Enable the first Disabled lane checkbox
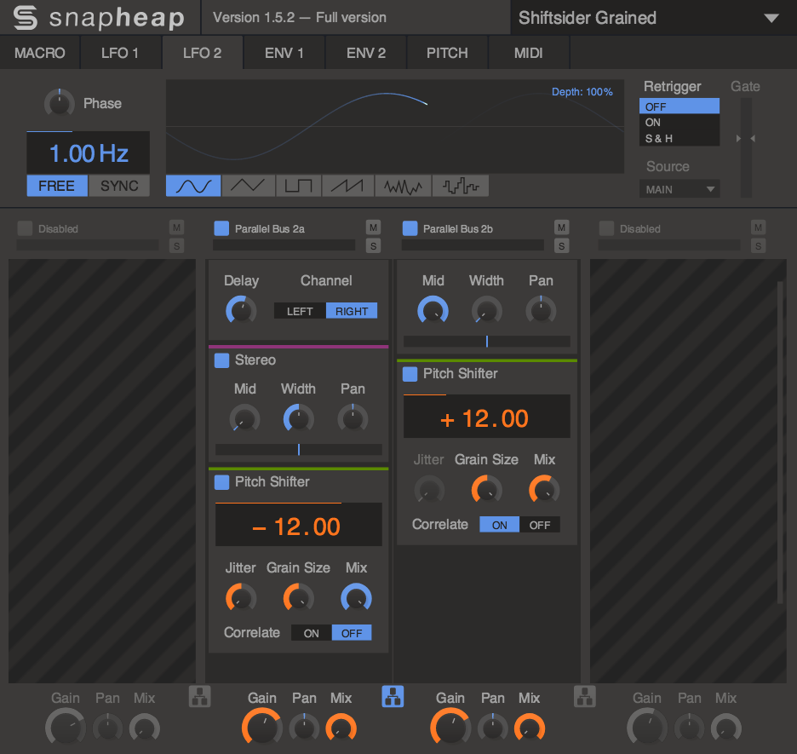The image size is (797, 754). [x=25, y=228]
